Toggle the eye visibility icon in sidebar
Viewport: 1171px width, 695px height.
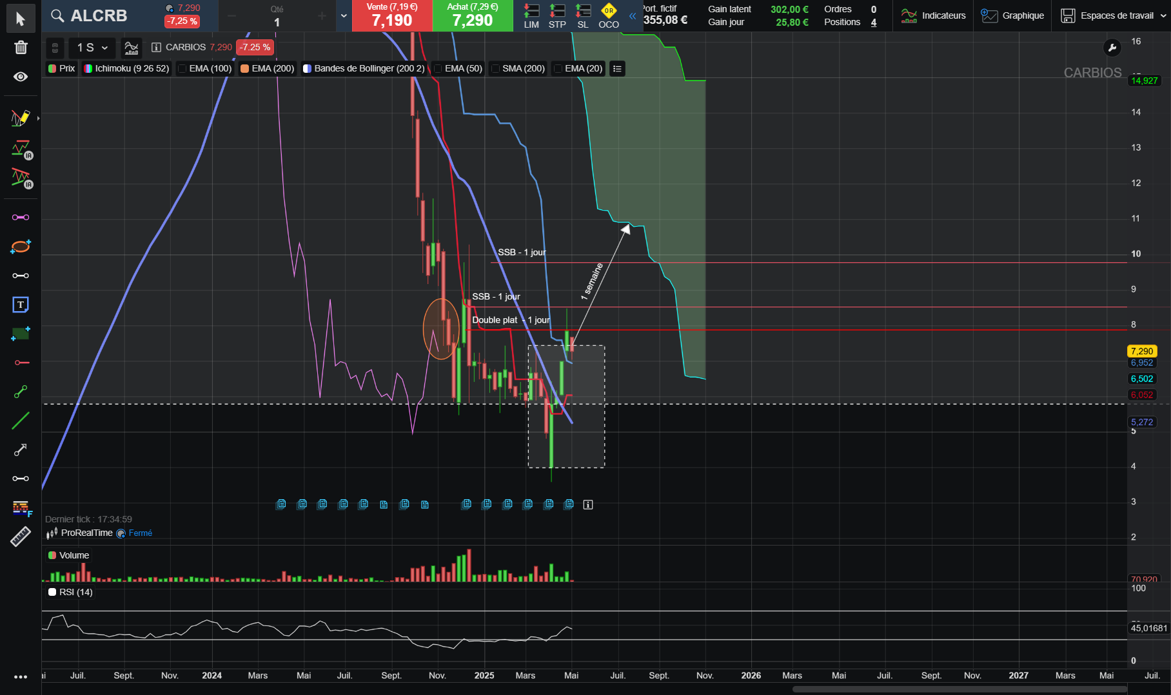[x=21, y=77]
